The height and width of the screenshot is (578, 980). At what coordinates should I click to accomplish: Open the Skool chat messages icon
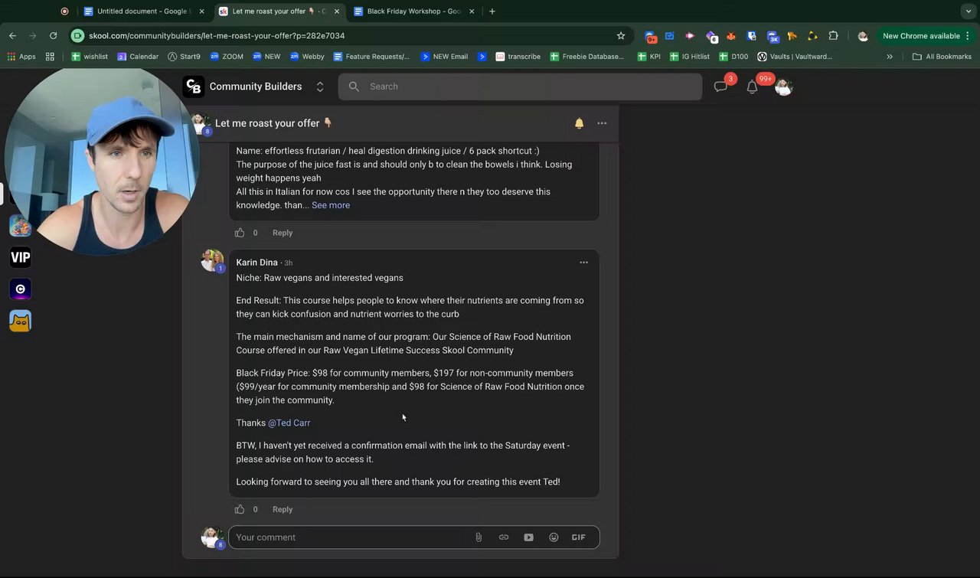click(720, 87)
